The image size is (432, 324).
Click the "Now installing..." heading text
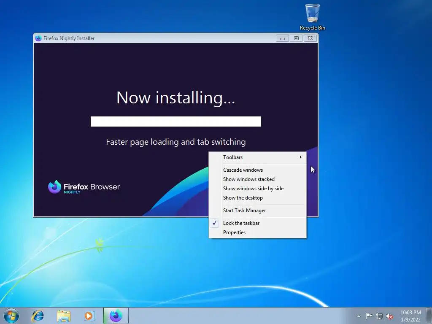pyautogui.click(x=176, y=98)
